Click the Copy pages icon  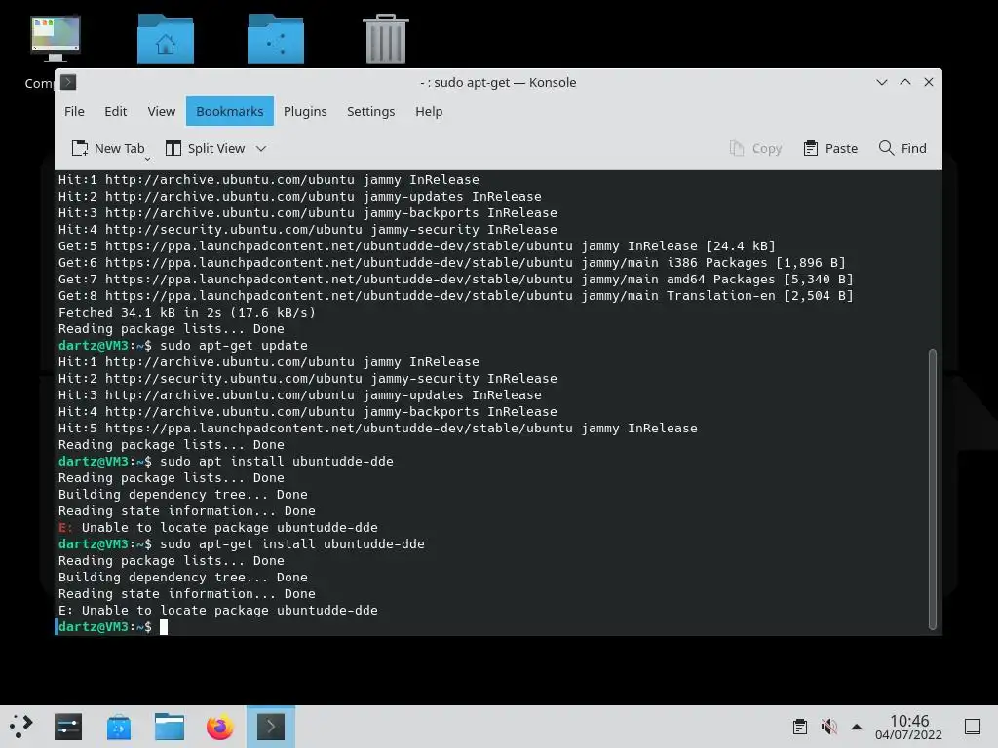[737, 148]
